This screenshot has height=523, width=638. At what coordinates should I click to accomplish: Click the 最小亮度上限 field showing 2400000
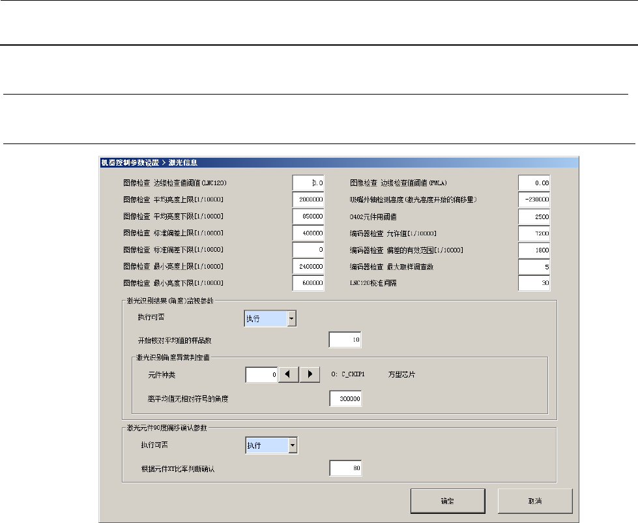[309, 267]
